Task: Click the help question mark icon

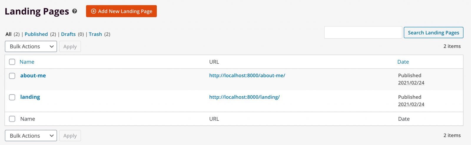Action: pyautogui.click(x=75, y=11)
